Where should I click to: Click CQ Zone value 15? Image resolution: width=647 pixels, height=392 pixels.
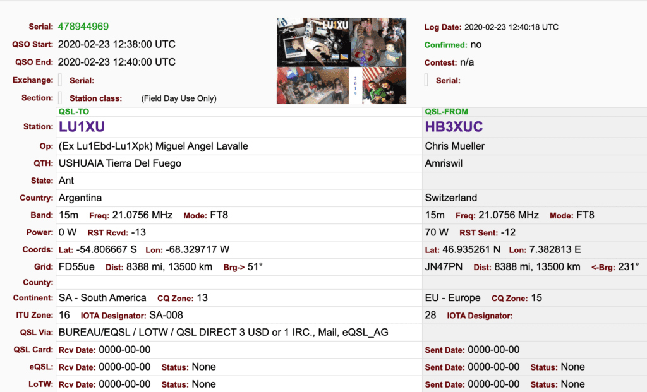click(x=536, y=297)
